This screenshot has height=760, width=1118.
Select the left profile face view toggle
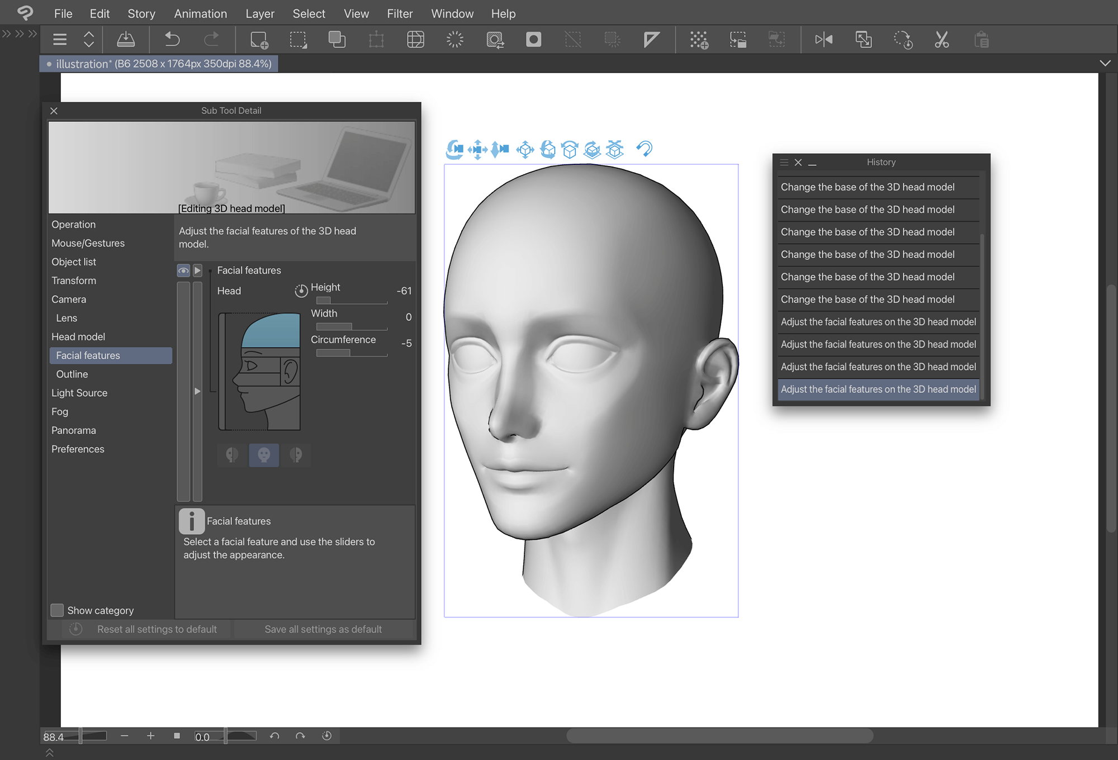tap(232, 455)
